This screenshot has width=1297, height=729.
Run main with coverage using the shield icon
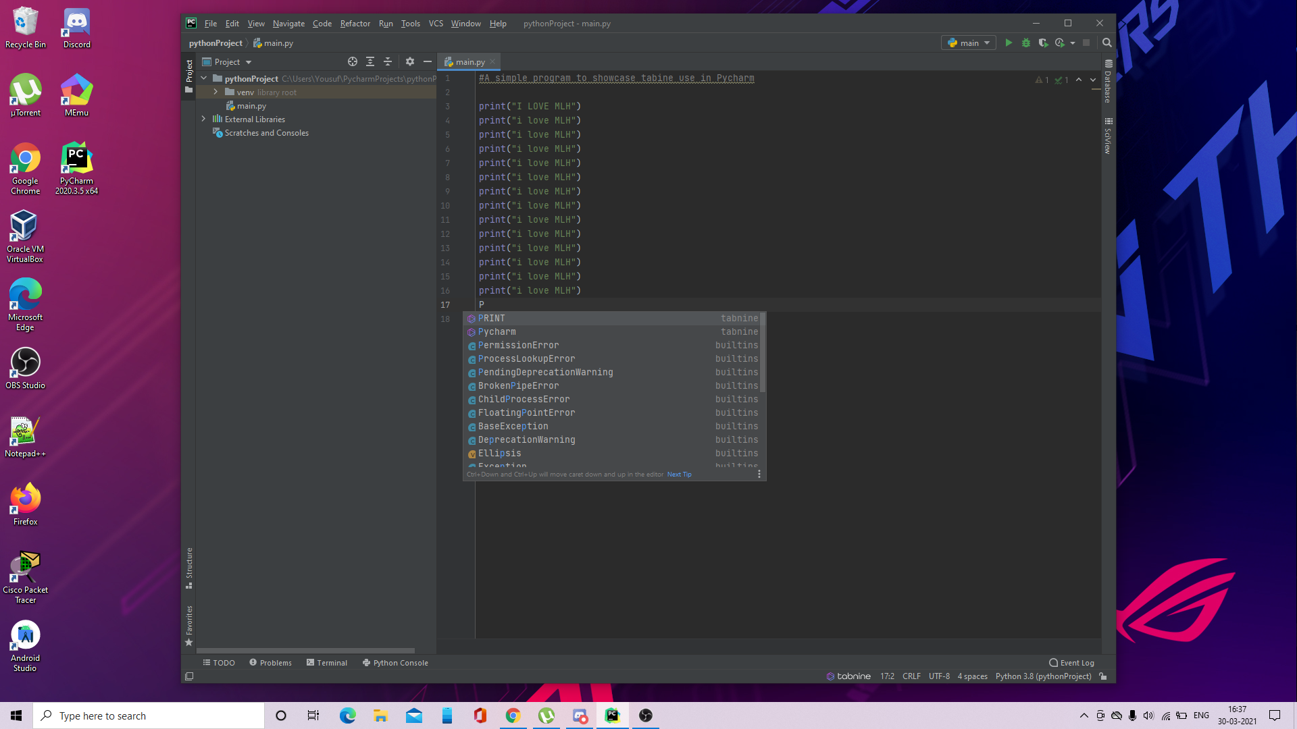1044,43
